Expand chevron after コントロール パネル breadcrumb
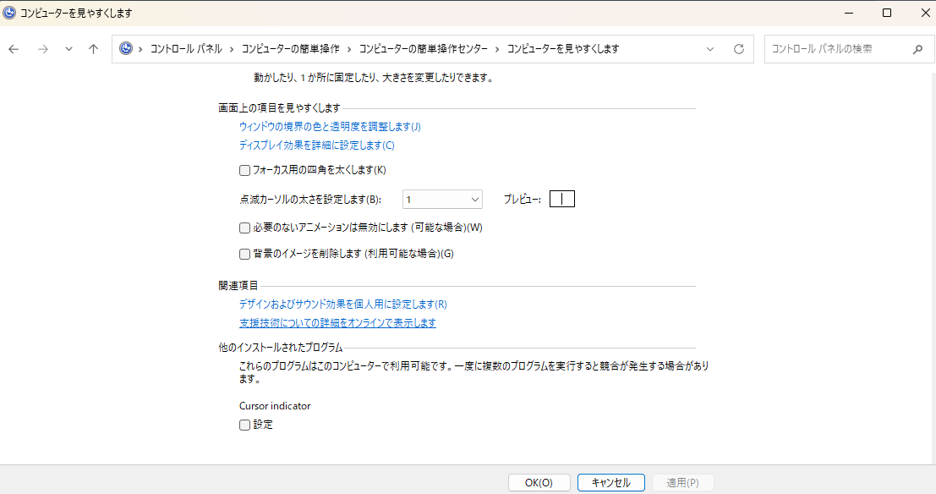This screenshot has height=494, width=936. [x=232, y=49]
